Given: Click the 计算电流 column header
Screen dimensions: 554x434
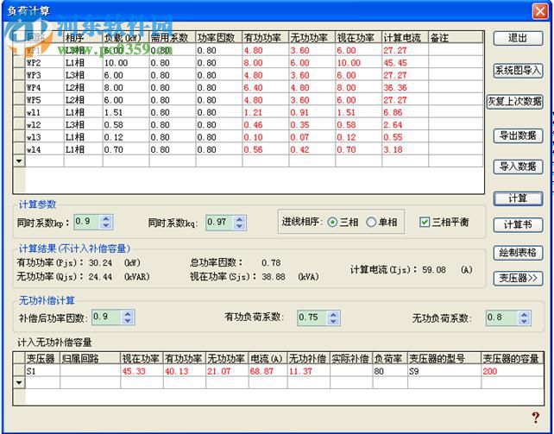Looking at the screenshot, I should coord(405,37).
